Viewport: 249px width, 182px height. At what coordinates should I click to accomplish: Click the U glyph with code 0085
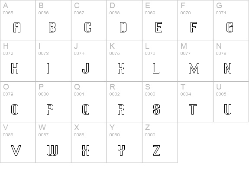pos(228,109)
